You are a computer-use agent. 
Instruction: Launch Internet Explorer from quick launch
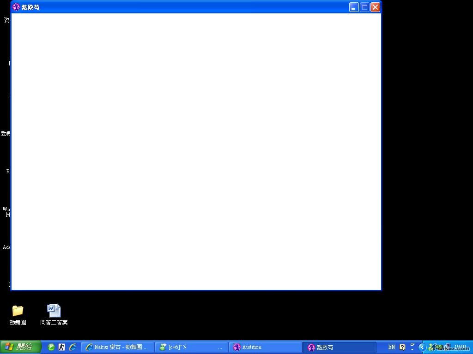73,347
